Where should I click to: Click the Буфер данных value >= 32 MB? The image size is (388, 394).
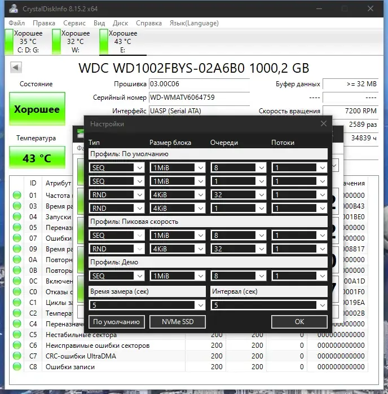(x=351, y=84)
